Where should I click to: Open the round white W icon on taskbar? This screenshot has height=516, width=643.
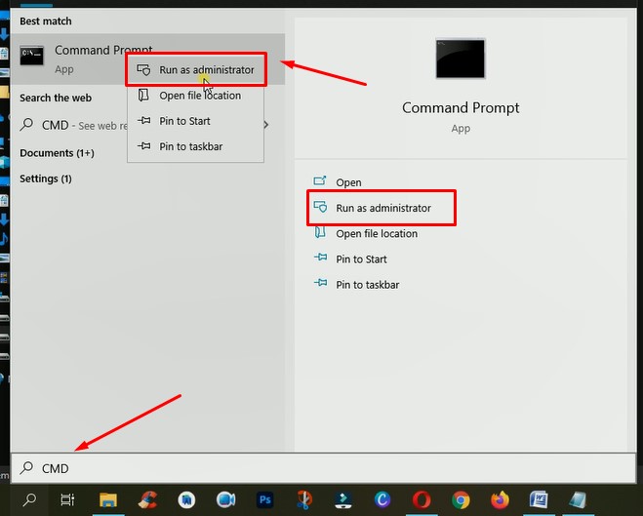pos(186,499)
